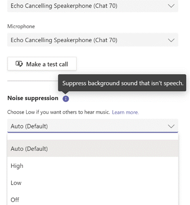The width and height of the screenshot is (190, 205).
Task: Select Auto (Default) from the list
Action: (x=93, y=149)
